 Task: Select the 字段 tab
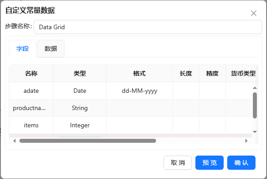click(23, 49)
